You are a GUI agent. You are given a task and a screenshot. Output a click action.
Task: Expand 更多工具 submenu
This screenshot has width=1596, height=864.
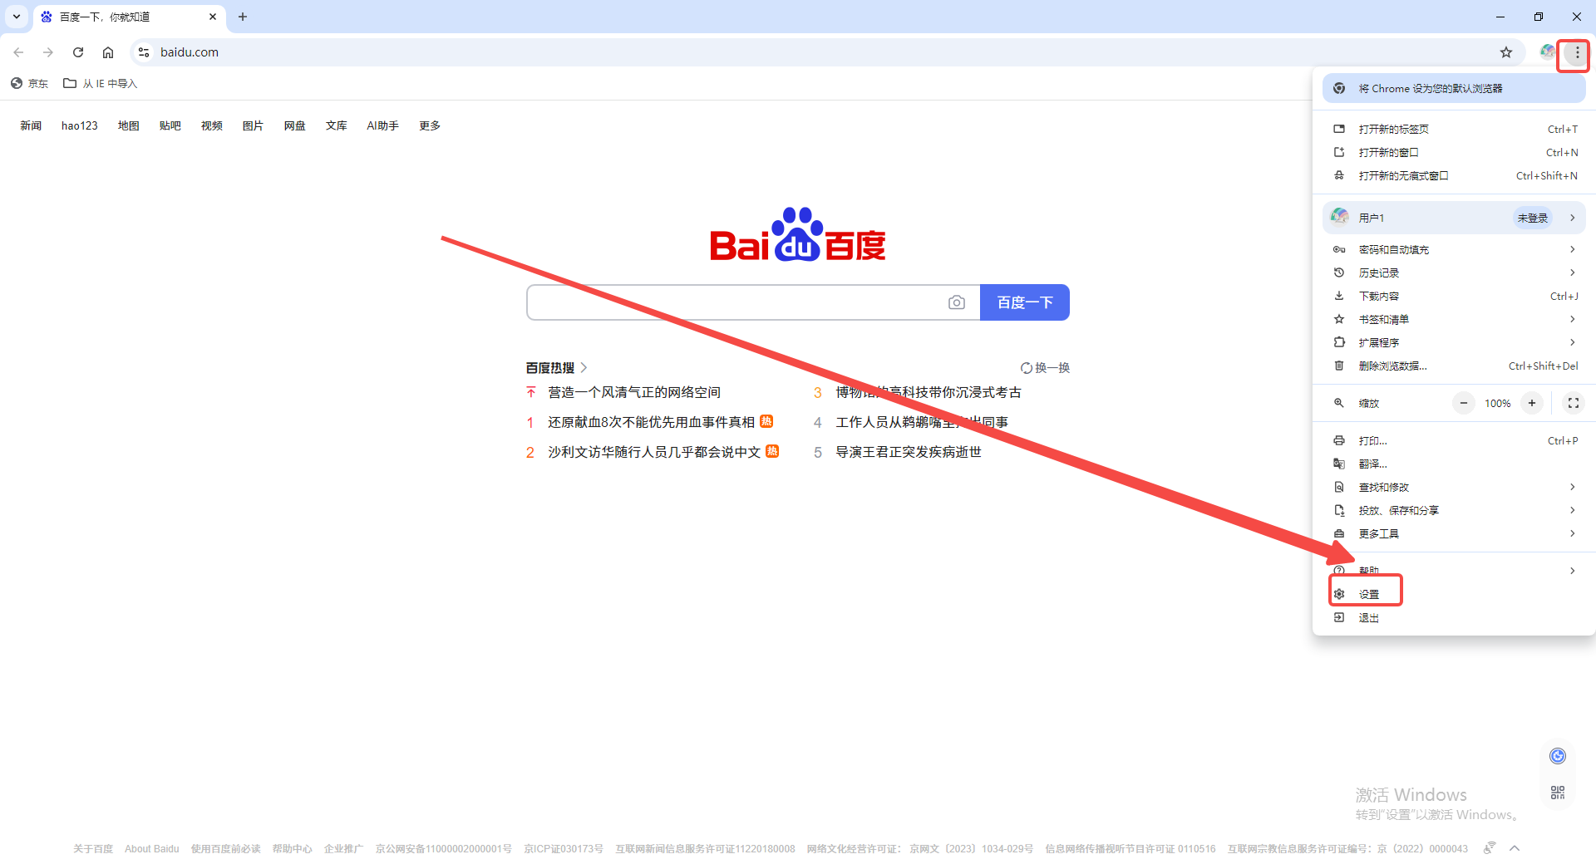[x=1454, y=533]
